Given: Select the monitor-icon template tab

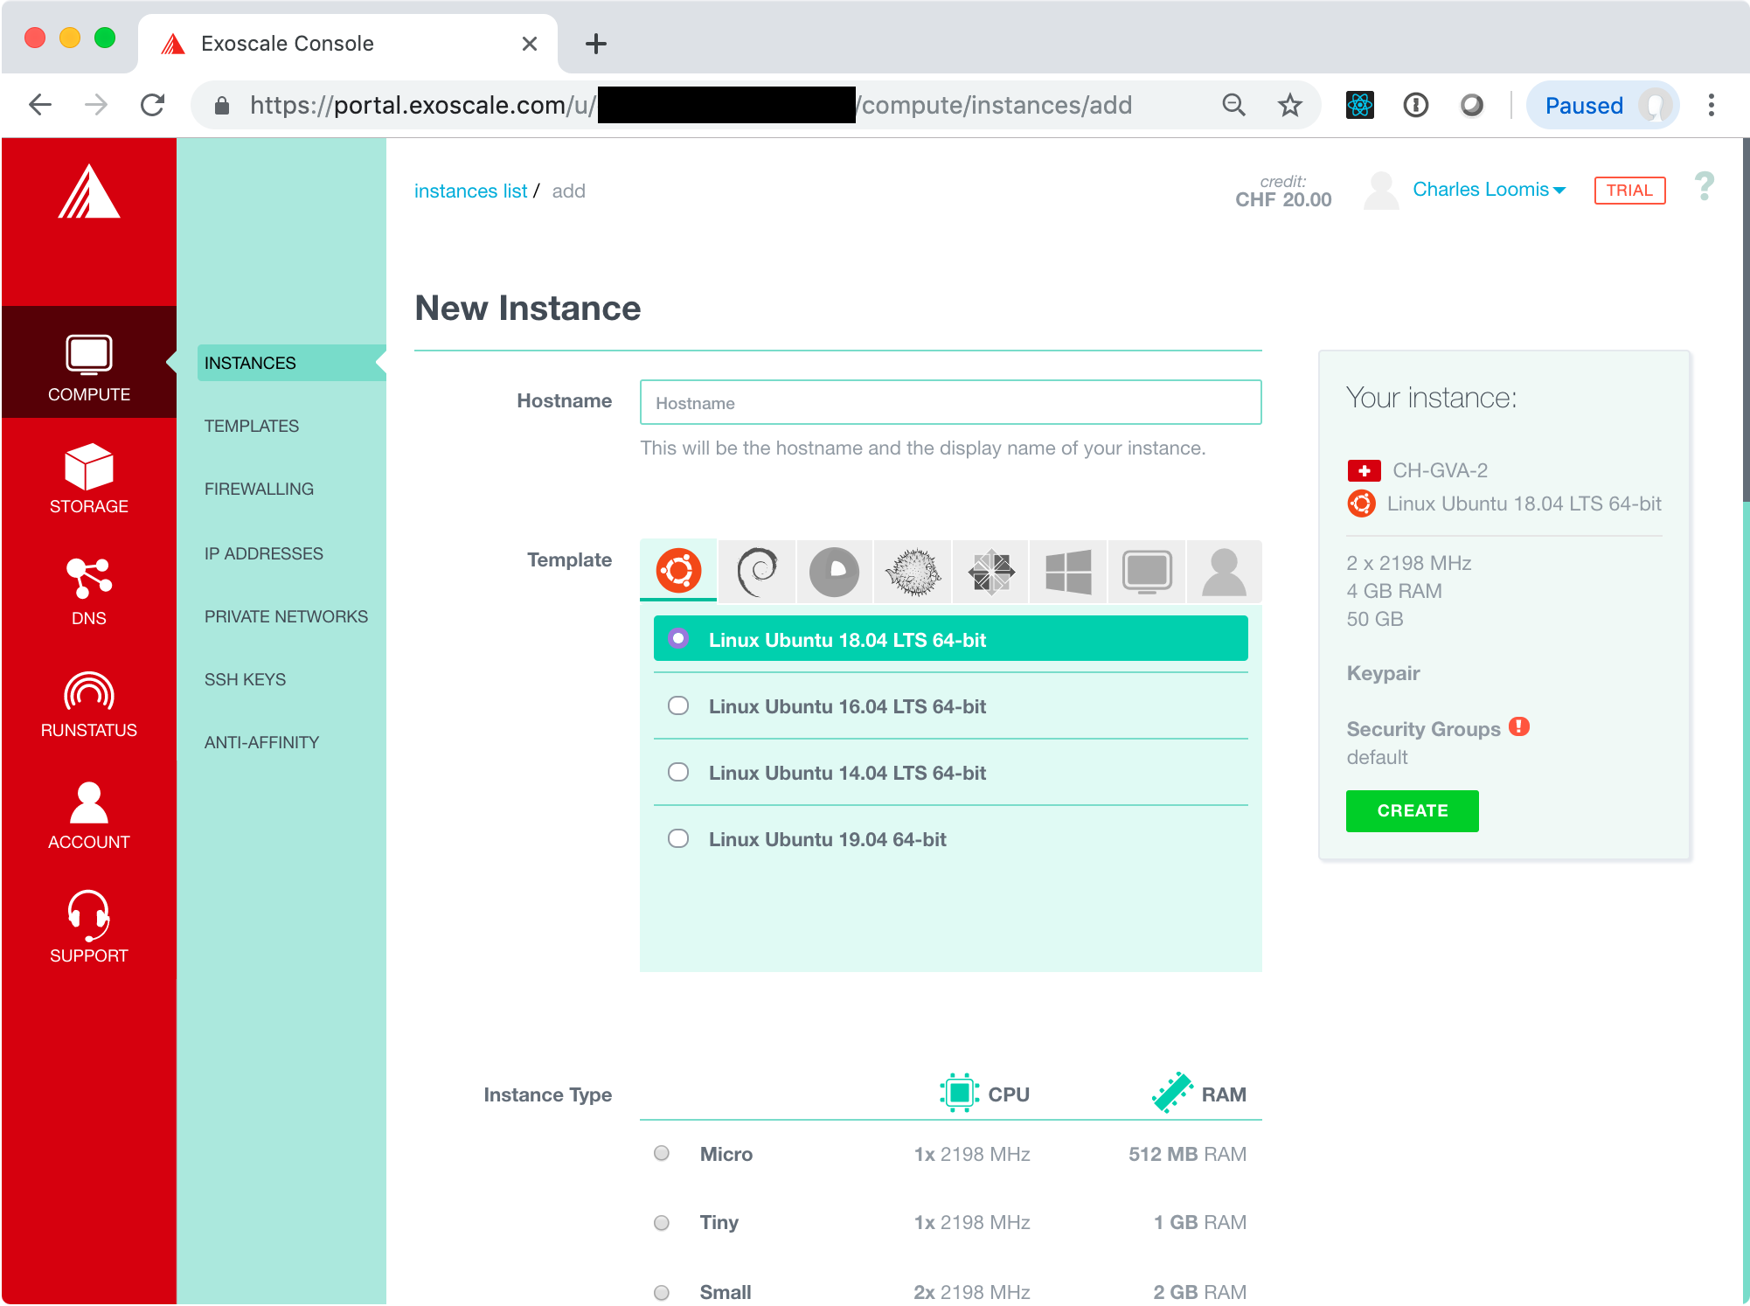Looking at the screenshot, I should (x=1147, y=571).
